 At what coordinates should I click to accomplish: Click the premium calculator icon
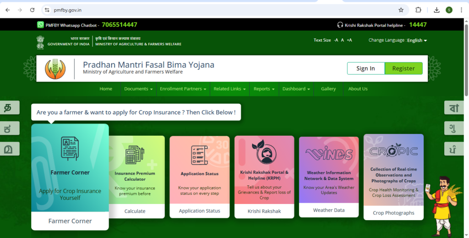(x=135, y=155)
